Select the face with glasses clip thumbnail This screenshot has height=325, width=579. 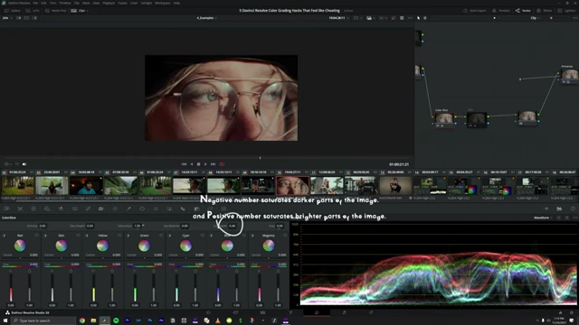point(292,185)
